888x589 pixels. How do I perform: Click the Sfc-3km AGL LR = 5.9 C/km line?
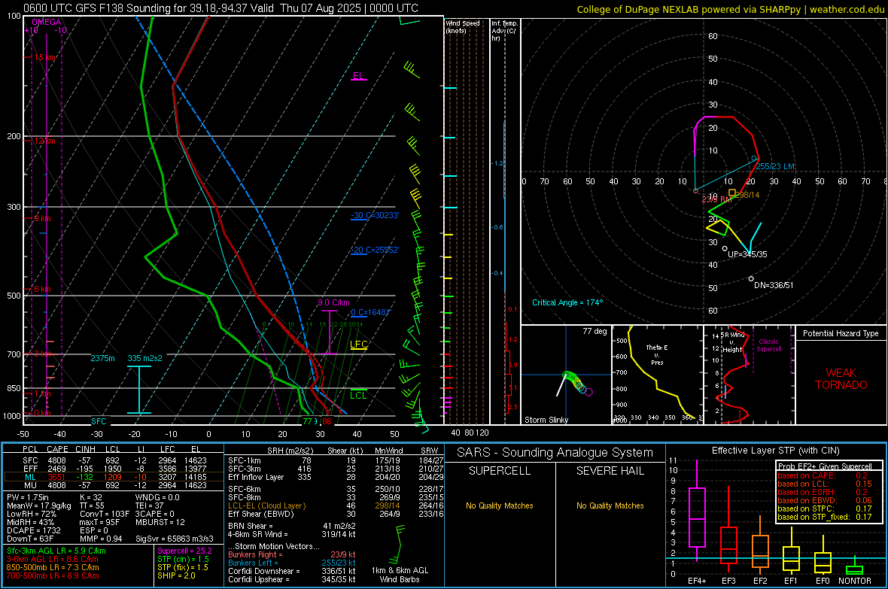[x=56, y=551]
